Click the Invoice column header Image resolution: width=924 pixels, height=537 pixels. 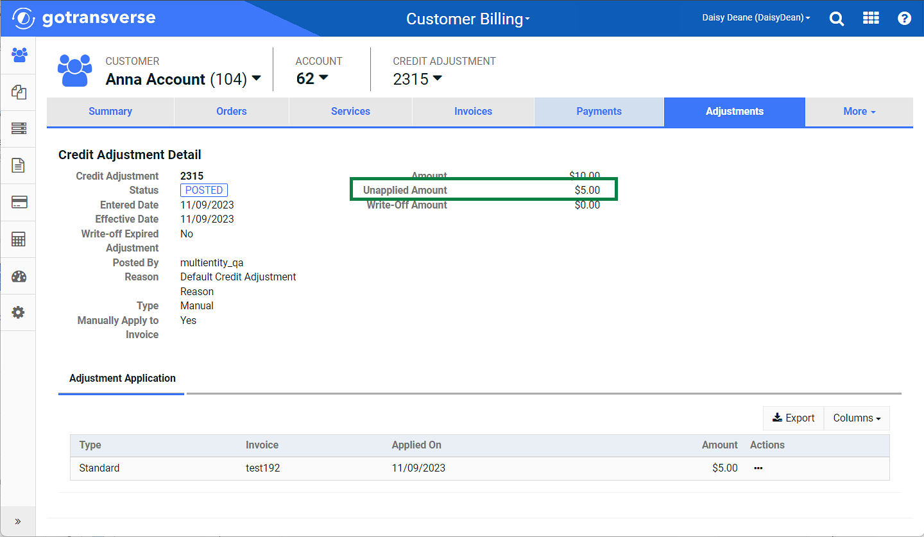point(262,445)
